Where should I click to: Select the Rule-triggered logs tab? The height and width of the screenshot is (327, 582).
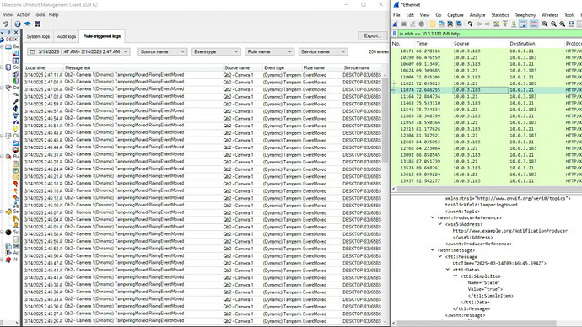(102, 36)
